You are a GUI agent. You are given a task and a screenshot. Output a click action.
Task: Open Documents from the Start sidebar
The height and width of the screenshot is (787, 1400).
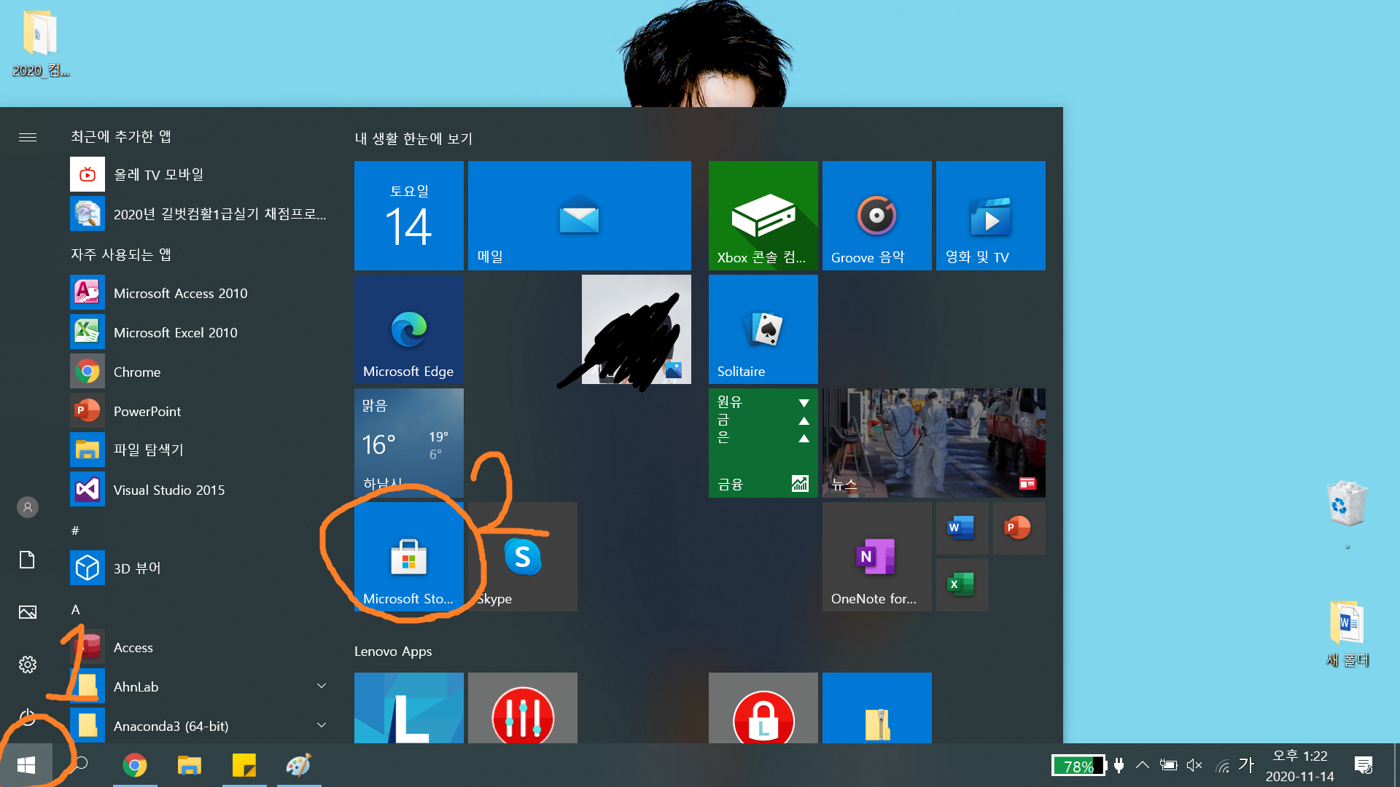pos(28,560)
